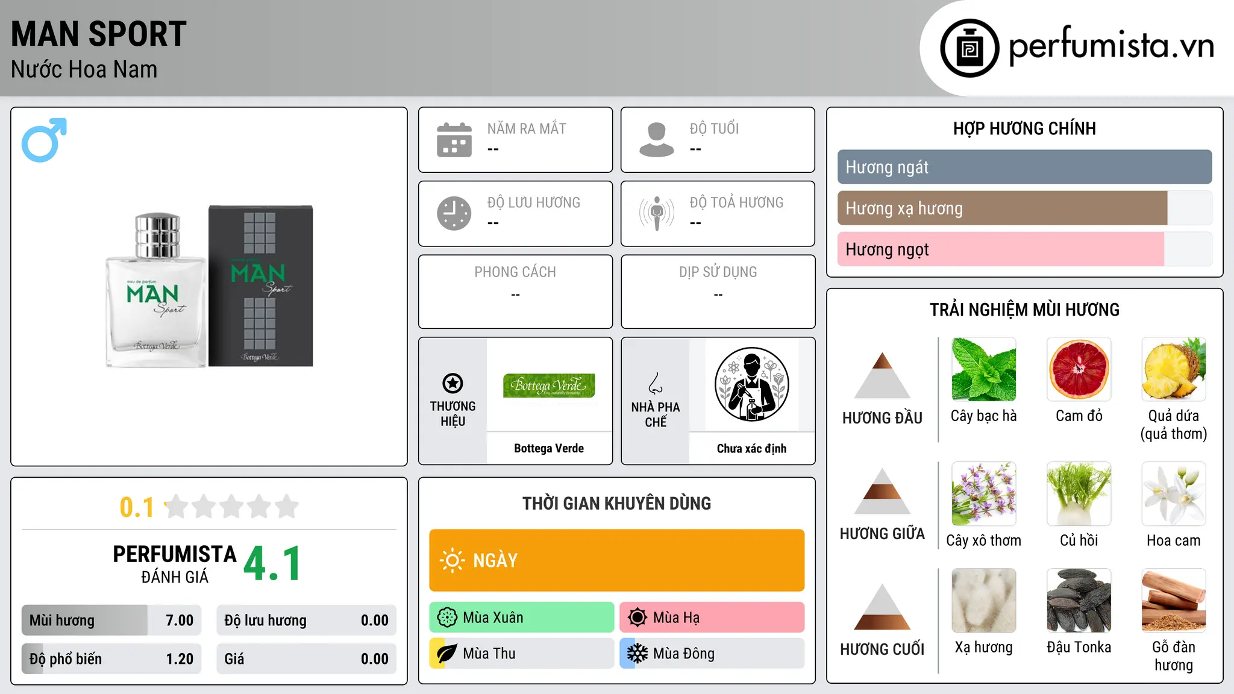Click the Năm ra mắt label
1234x694 pixels.
point(527,128)
